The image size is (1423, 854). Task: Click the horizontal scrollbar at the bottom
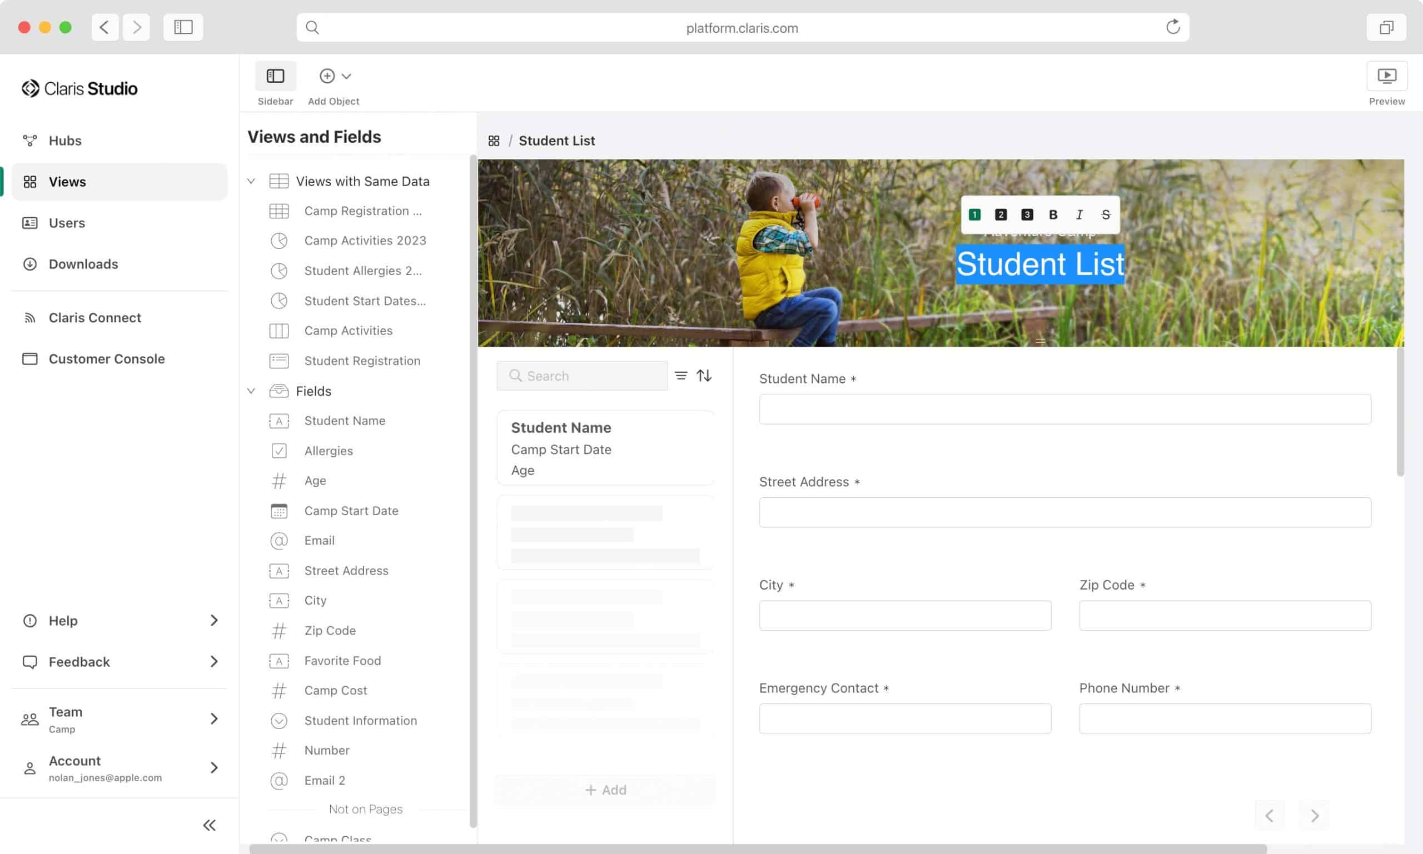pyautogui.click(x=757, y=849)
